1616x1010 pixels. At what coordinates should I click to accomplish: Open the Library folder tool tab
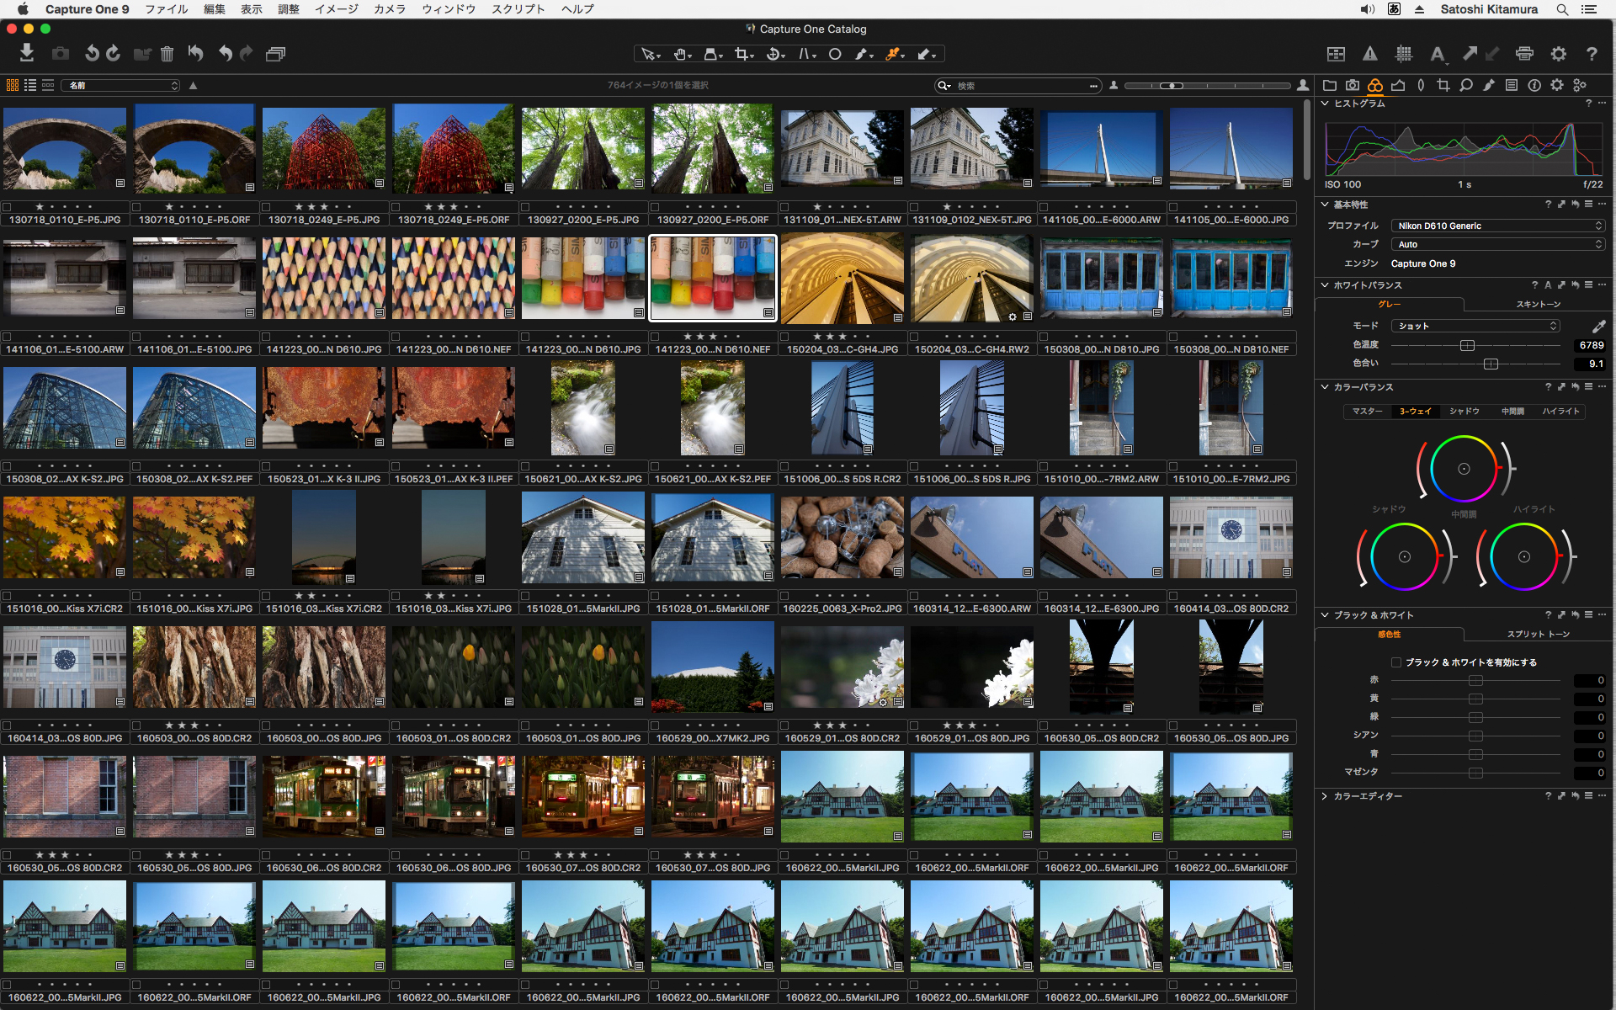coord(1330,85)
